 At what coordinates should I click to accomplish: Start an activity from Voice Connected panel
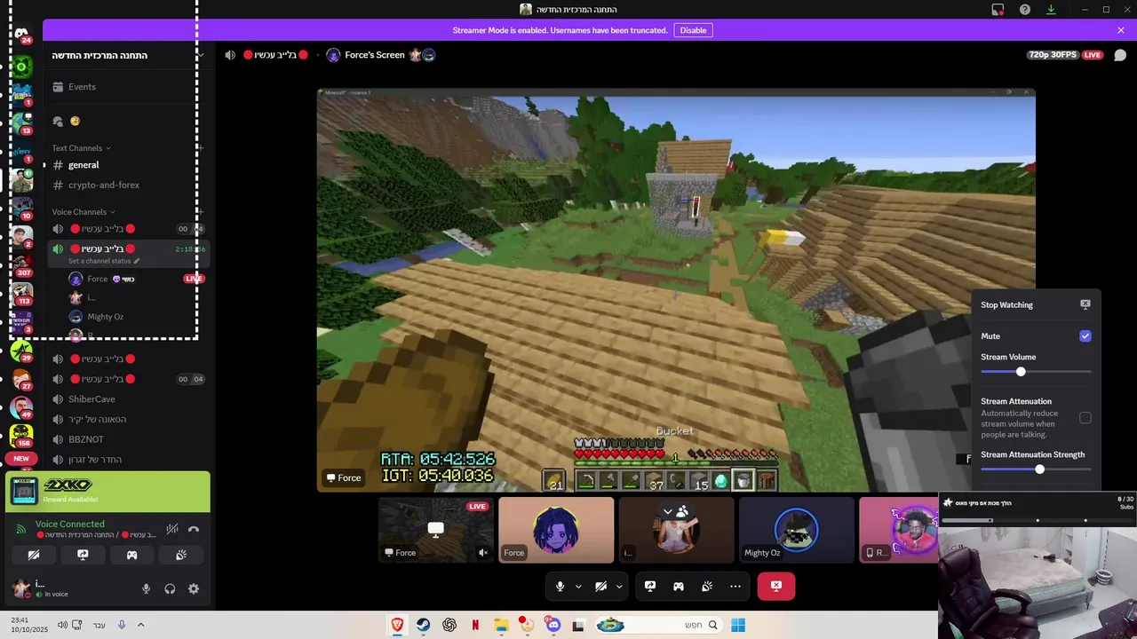pos(131,555)
